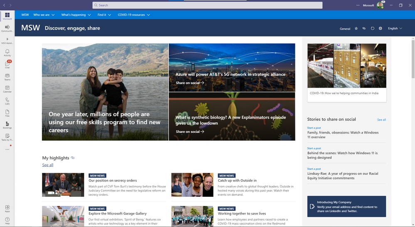Open the free skills program feature story
Image resolution: width=415 pixels, height=227 pixels.
(x=105, y=92)
